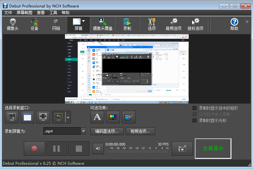Click the text caption effect icon
The image size is (253, 169).
97,117
